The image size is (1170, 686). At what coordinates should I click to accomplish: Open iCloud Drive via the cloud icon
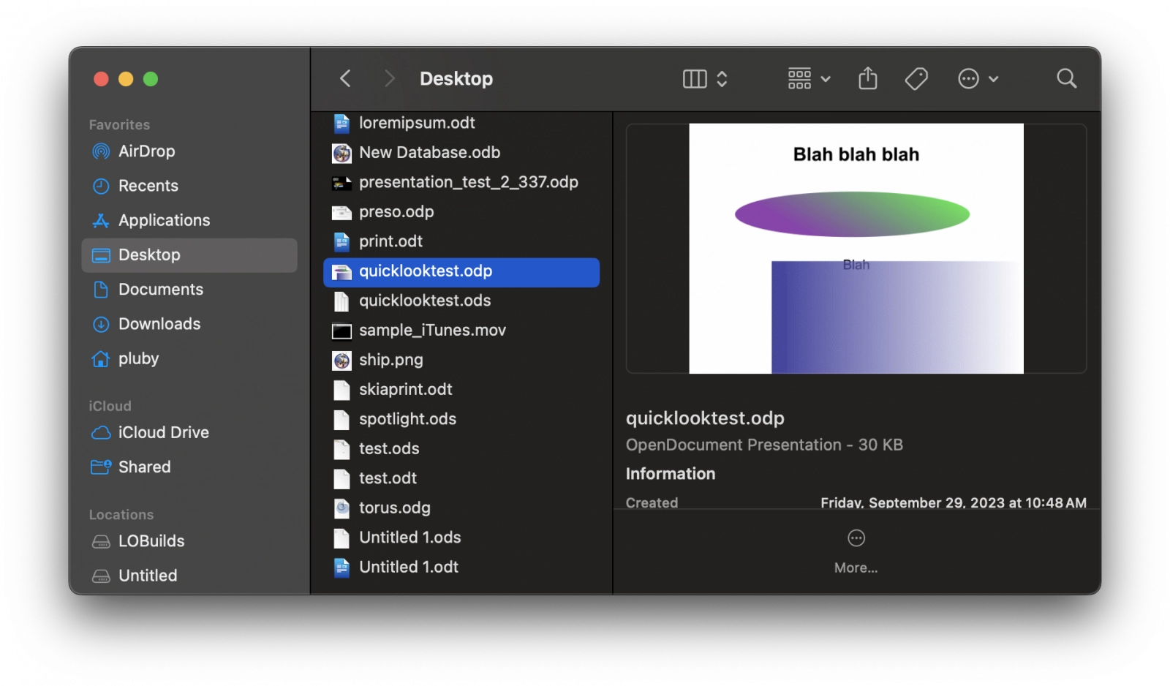[x=102, y=433]
